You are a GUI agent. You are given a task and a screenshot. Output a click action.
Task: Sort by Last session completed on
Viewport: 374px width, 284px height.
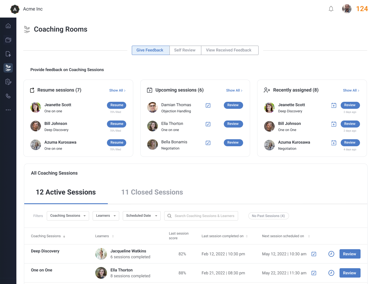[x=247, y=236]
